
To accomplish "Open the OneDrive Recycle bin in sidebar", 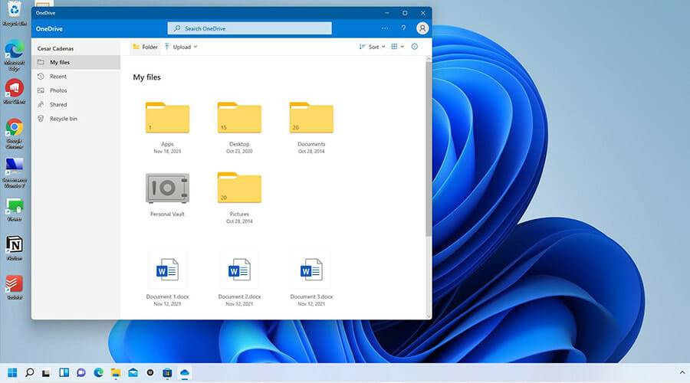I will tap(63, 119).
